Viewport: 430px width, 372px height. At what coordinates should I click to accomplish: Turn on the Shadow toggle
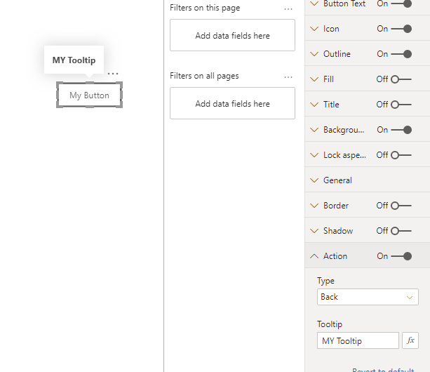pyautogui.click(x=401, y=231)
